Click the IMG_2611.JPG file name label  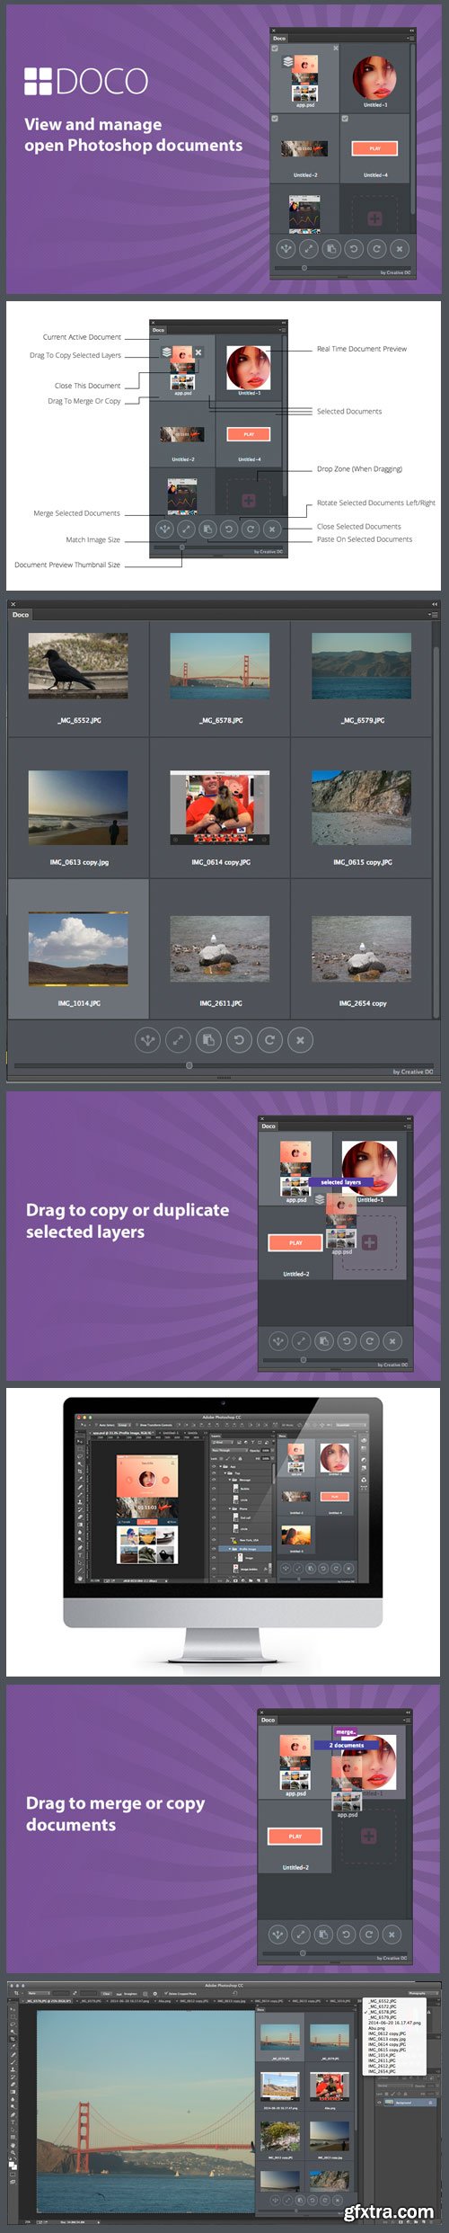[220, 1003]
